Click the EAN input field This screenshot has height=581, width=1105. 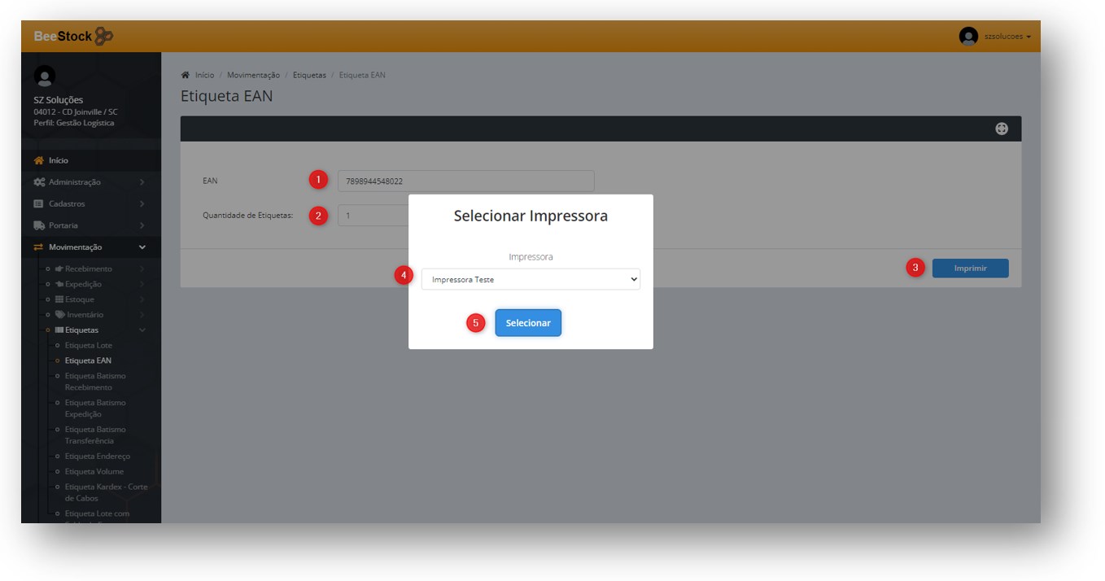click(x=465, y=181)
